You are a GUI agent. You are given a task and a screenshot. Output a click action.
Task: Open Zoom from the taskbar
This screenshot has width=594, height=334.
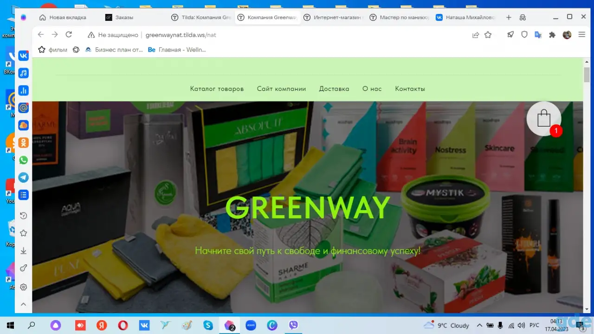coord(251,325)
